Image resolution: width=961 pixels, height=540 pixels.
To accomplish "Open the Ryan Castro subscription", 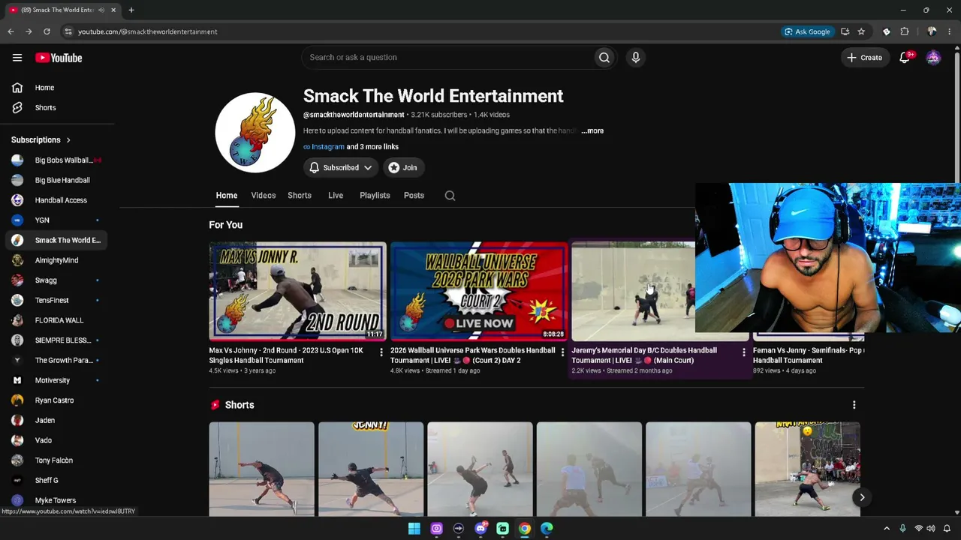I will (x=57, y=400).
